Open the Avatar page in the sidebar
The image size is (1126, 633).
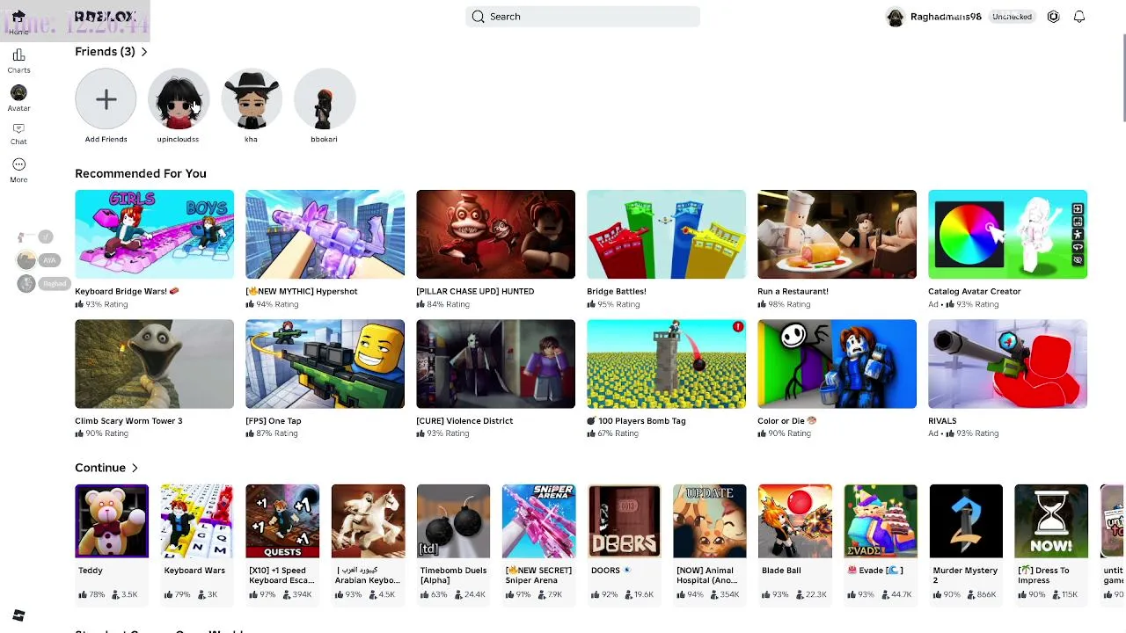pos(18,98)
